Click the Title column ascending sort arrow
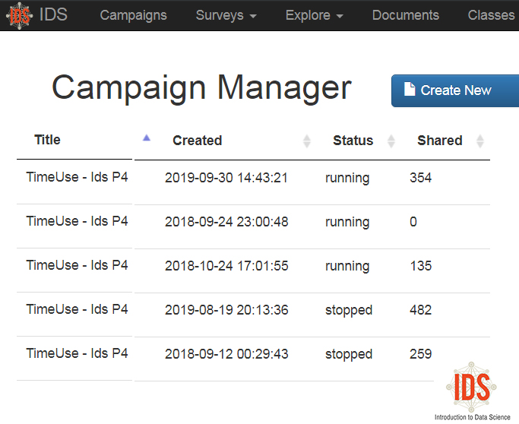519x424 pixels. [x=147, y=138]
